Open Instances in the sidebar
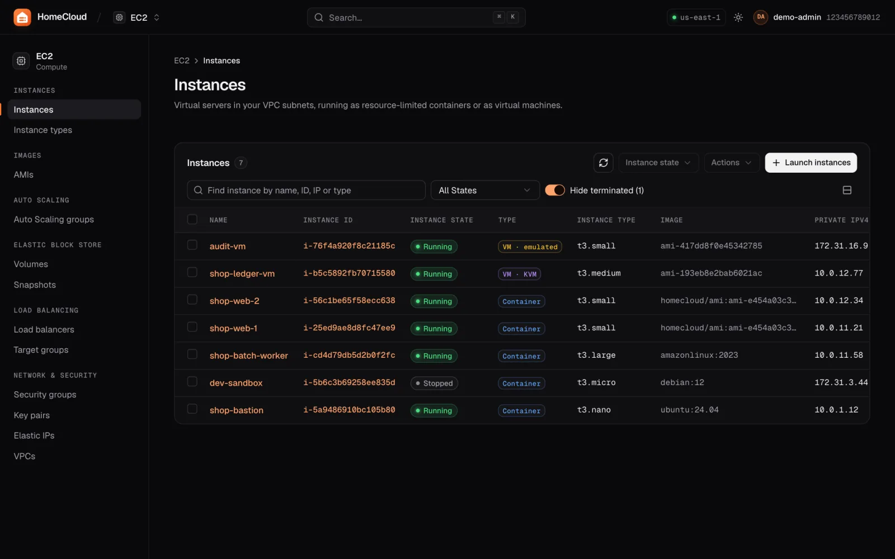This screenshot has width=895, height=559. 74,110
